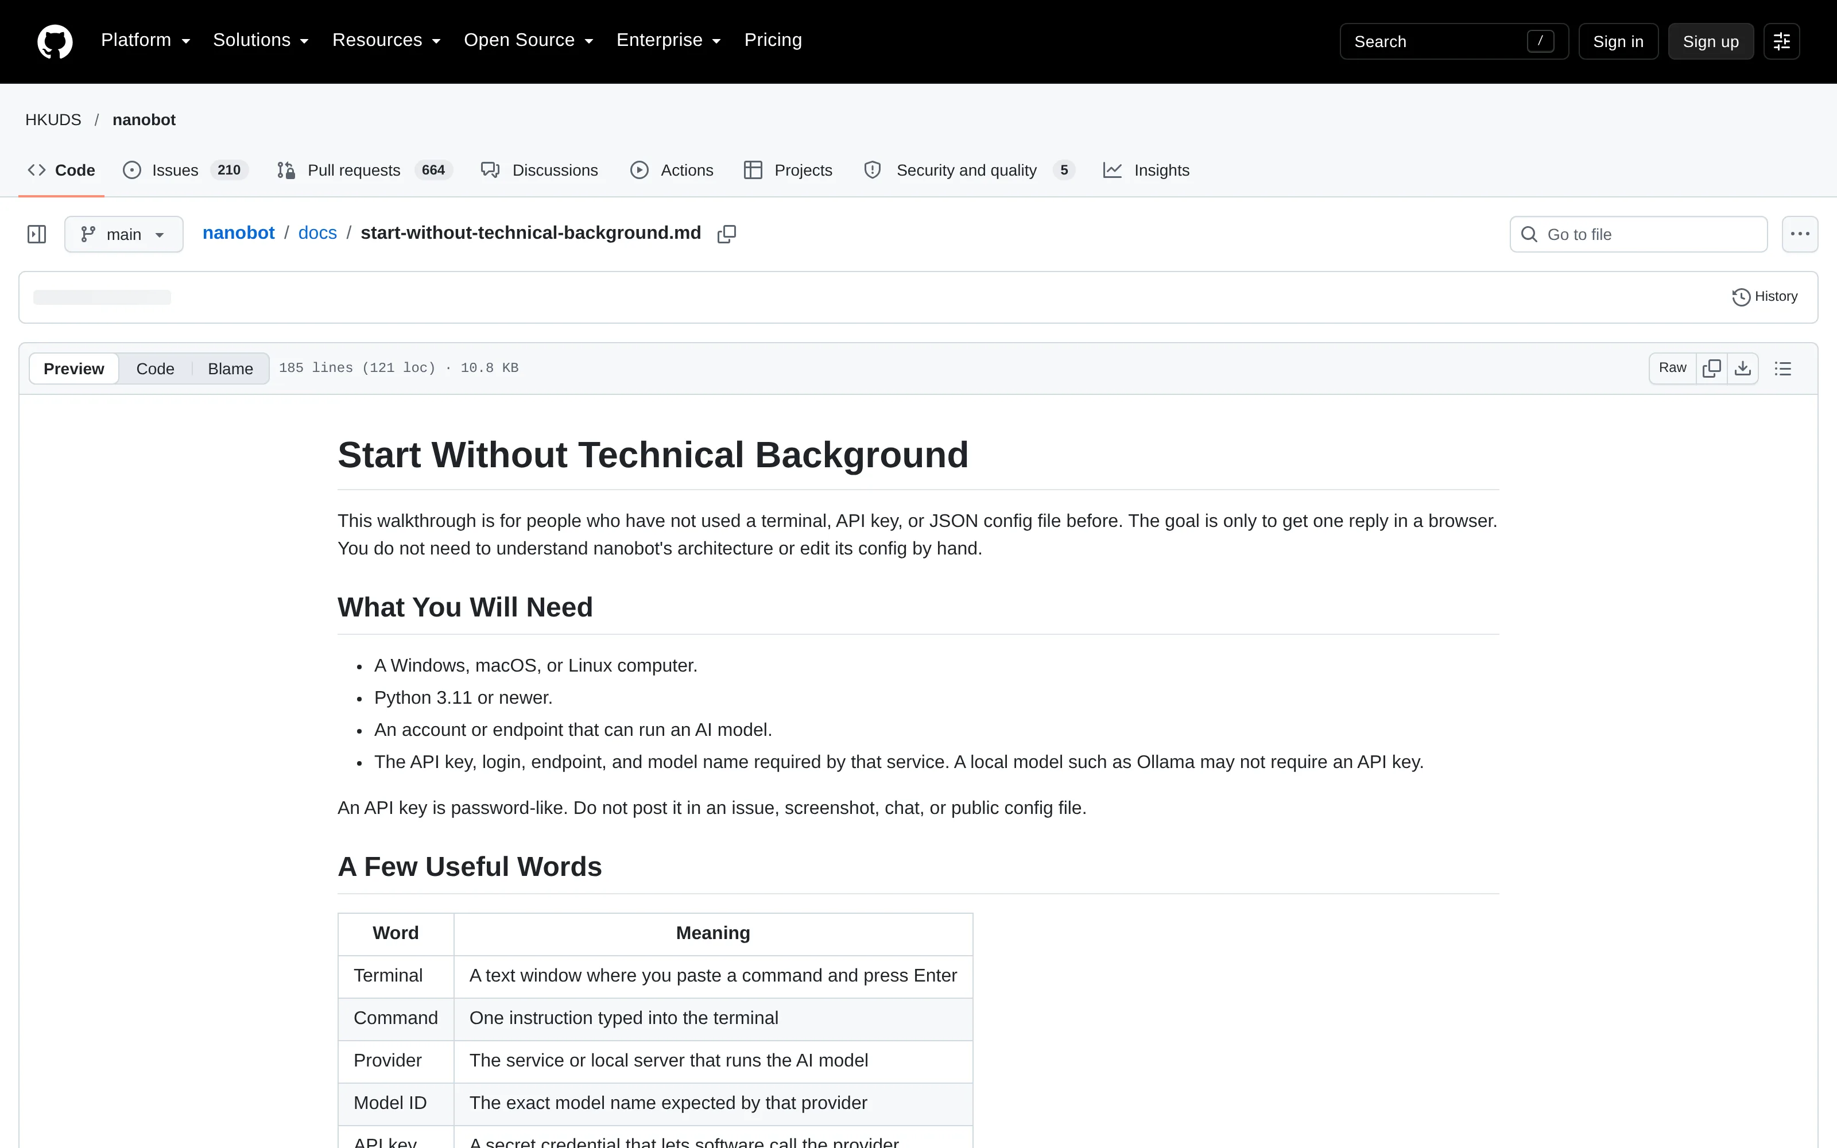Viewport: 1837px width, 1148px height.
Task: Switch to the Insights tab
Action: pos(1147,170)
